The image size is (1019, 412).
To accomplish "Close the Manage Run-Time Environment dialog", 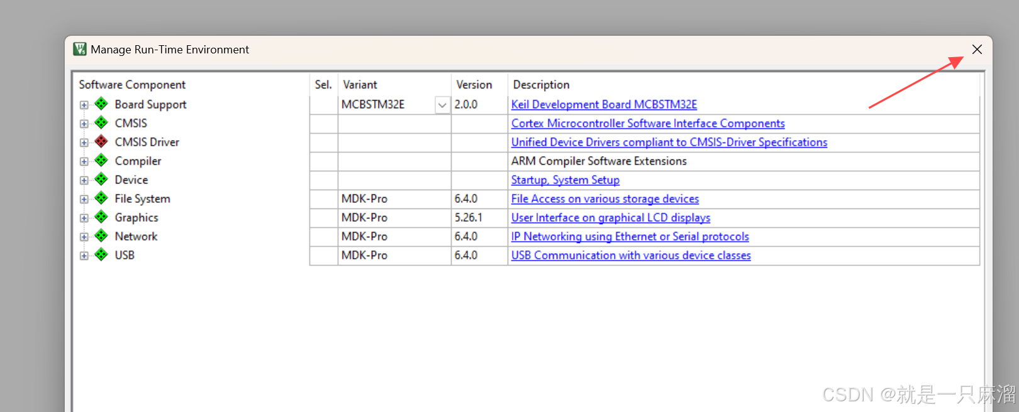I will [977, 49].
